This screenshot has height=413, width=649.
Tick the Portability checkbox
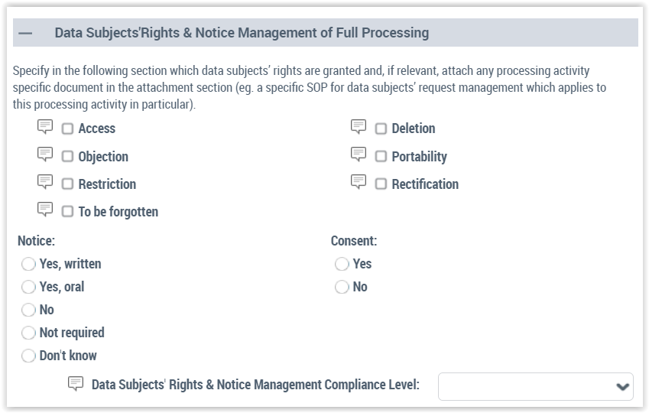point(381,157)
